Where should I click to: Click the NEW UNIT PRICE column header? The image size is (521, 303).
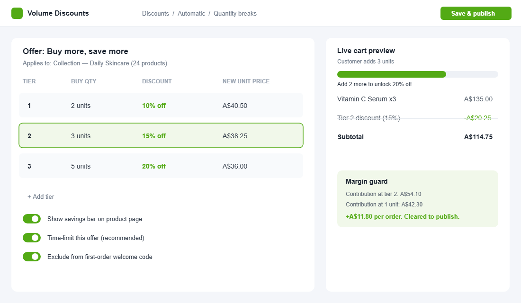(x=246, y=81)
